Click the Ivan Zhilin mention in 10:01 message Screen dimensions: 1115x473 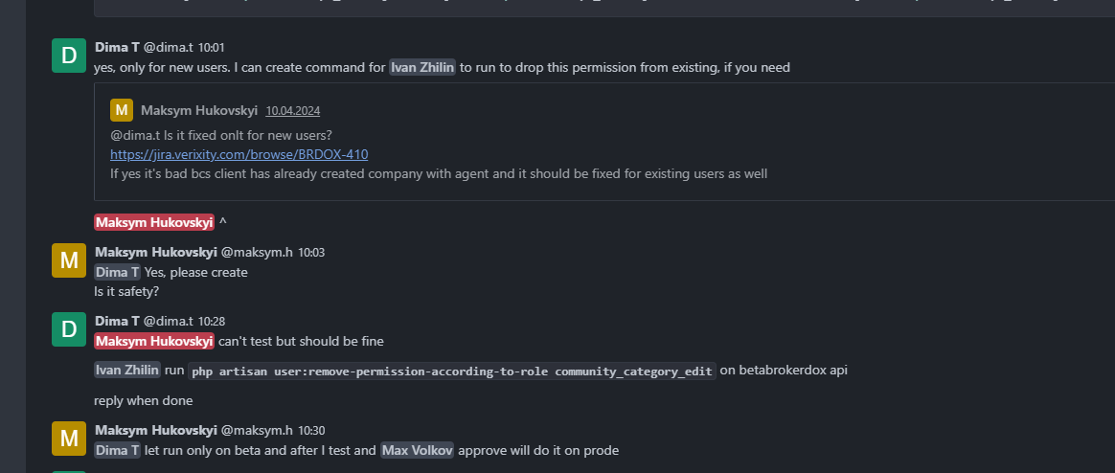[x=422, y=68]
